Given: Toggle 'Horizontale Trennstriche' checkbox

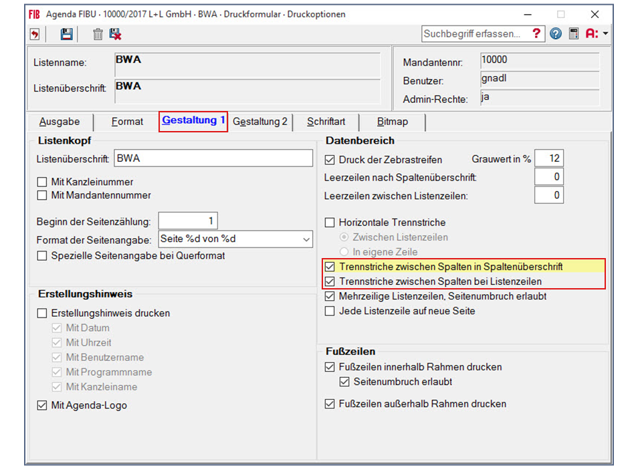Looking at the screenshot, I should click(330, 223).
